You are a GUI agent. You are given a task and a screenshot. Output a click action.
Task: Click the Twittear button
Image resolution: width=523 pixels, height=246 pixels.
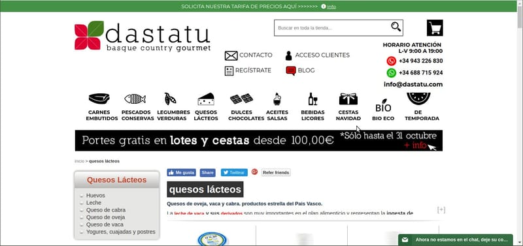234,173
